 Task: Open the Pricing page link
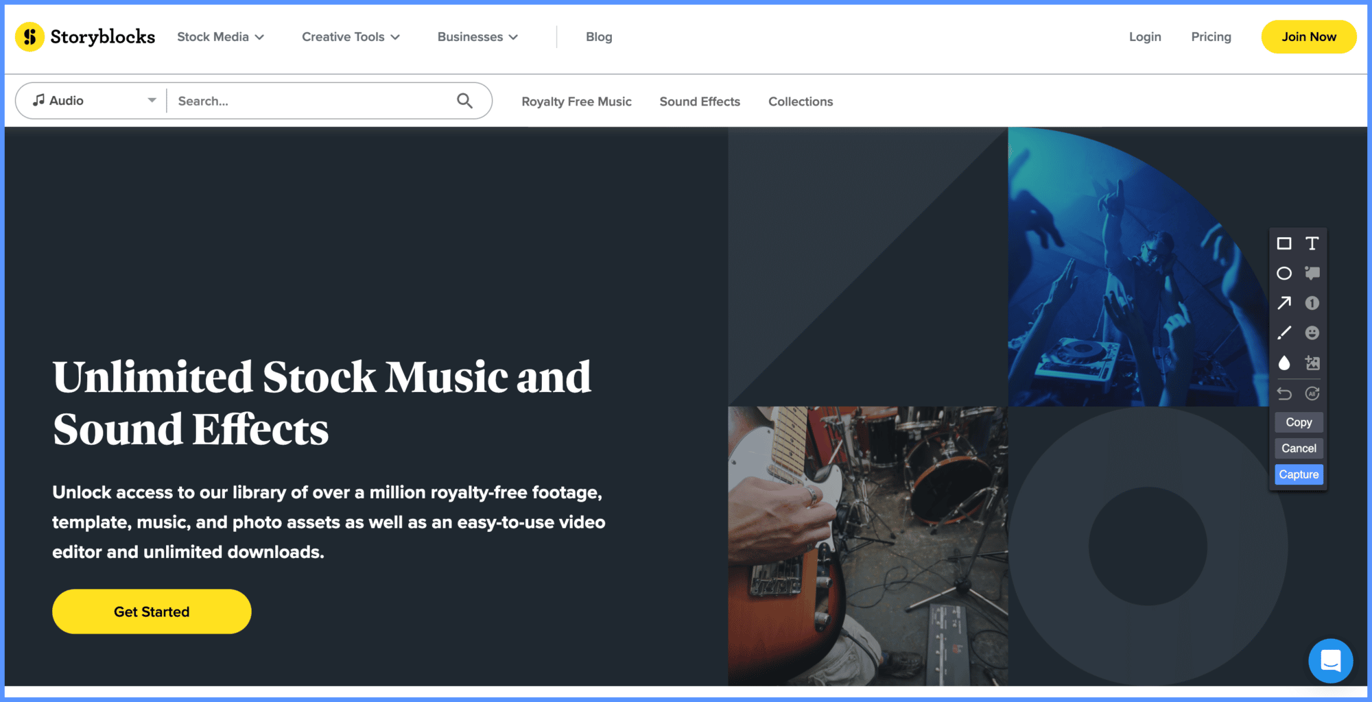pos(1211,37)
